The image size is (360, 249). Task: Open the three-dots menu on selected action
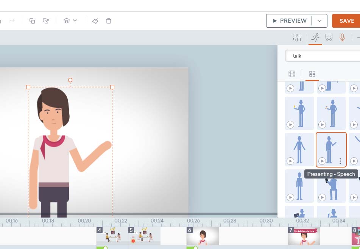coord(340,161)
